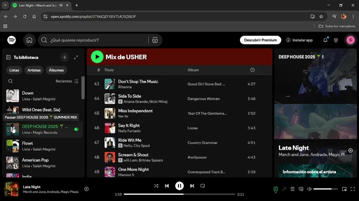Select the track Miss Independent
The image size is (359, 201).
(x=135, y=111)
